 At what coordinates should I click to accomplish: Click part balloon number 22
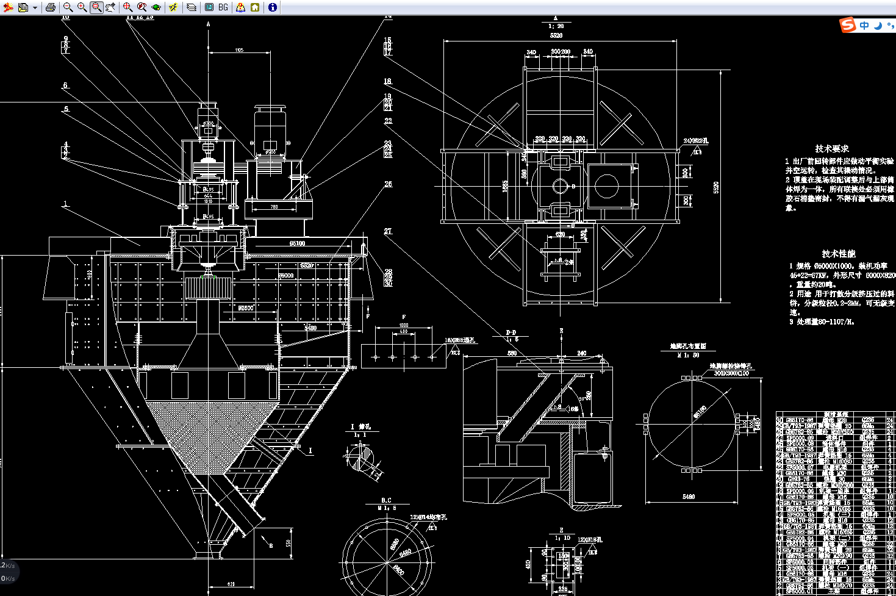(388, 121)
